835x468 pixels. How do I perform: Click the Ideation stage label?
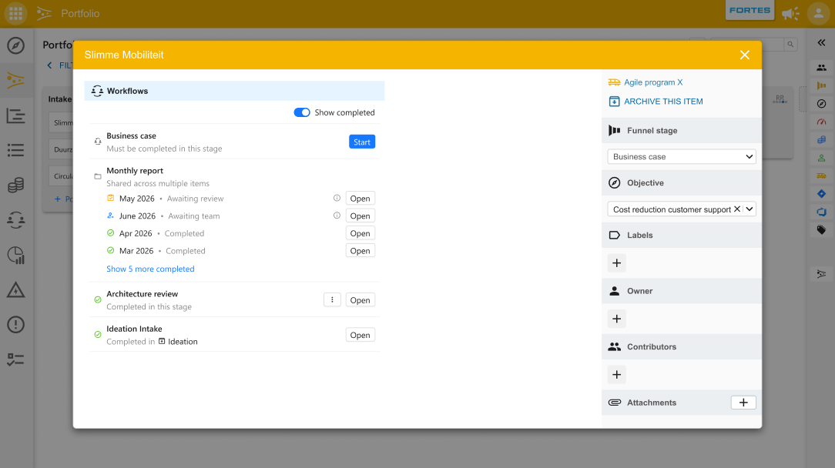tap(183, 342)
